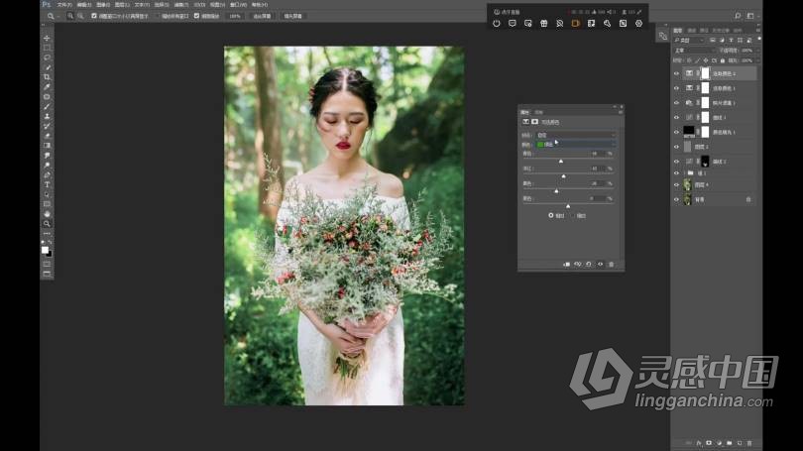Viewport: 803px width, 451px height.
Task: Select the Lasso tool
Action: [x=47, y=57]
